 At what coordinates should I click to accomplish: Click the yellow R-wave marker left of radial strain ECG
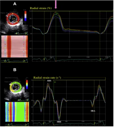pos(44,59)
